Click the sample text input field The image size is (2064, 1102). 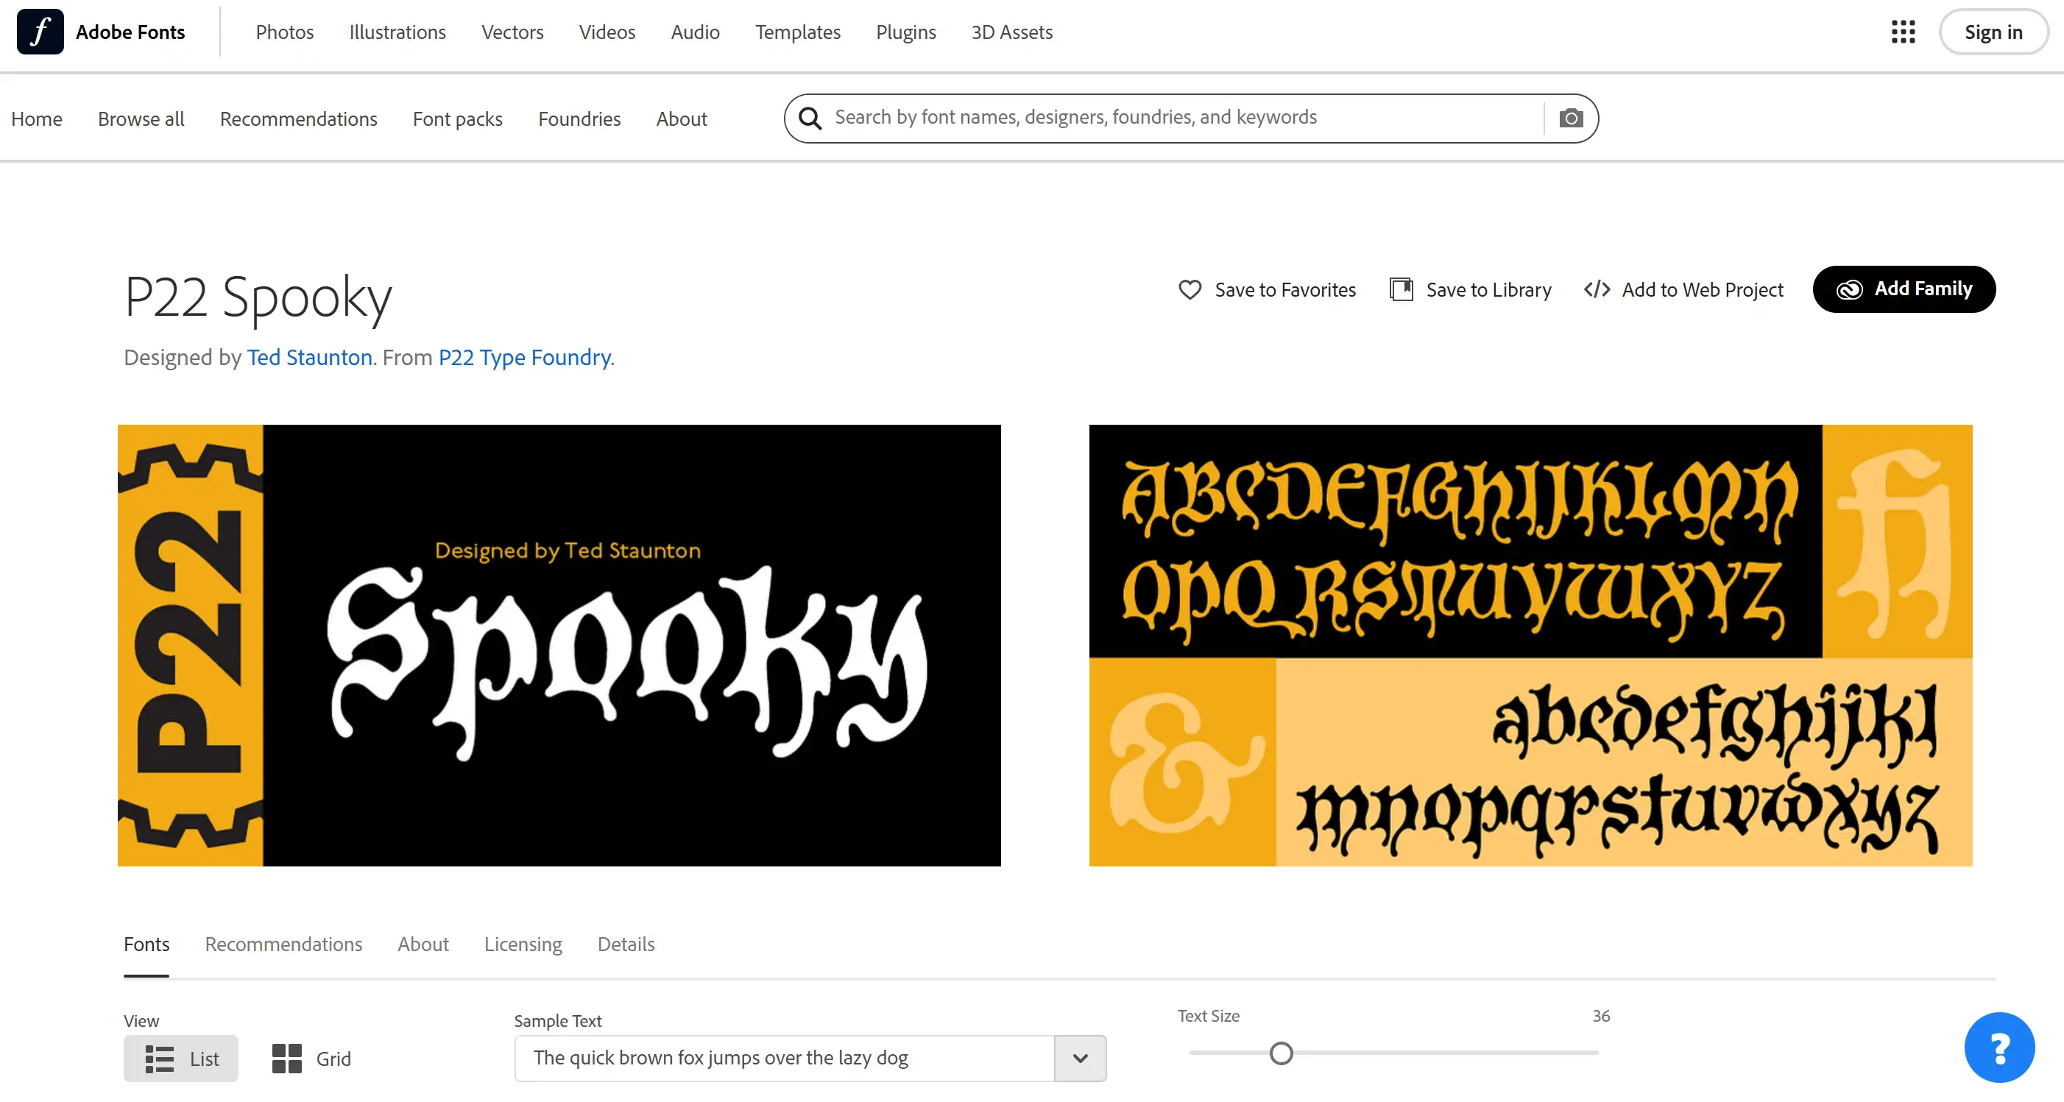pos(785,1058)
